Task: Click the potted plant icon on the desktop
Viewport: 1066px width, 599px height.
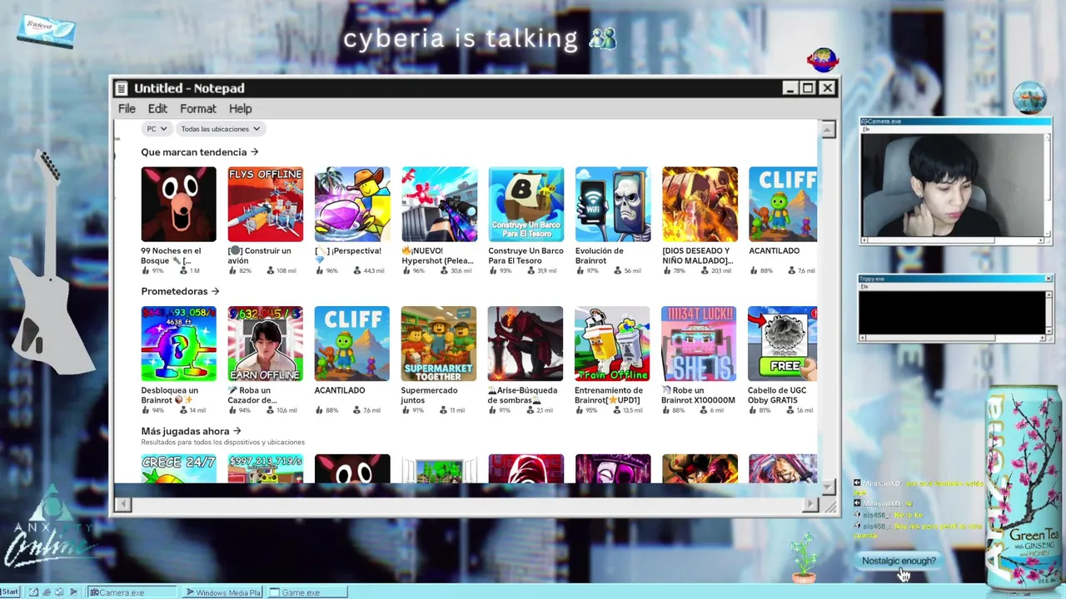Action: 804,557
